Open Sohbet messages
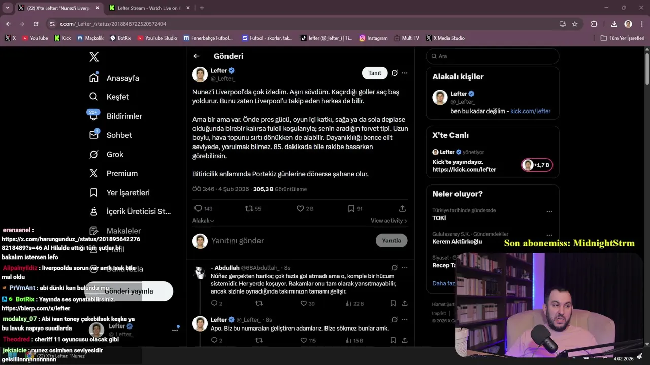This screenshot has width=650, height=365. (x=110, y=135)
